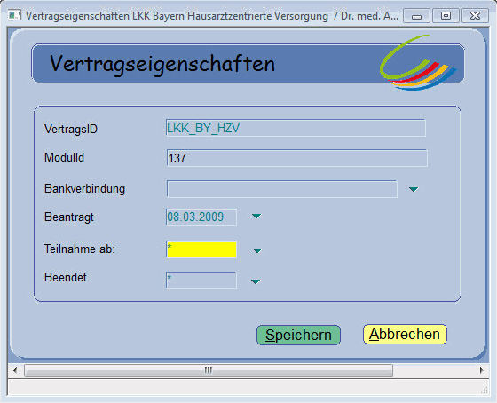Click the Beendet label
The height and width of the screenshot is (403, 497).
click(x=66, y=277)
